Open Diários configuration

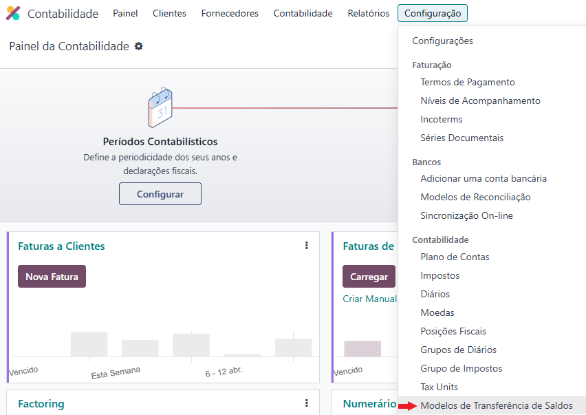[x=435, y=295]
